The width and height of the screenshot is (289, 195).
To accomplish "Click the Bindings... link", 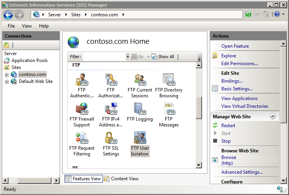I will click(x=232, y=81).
